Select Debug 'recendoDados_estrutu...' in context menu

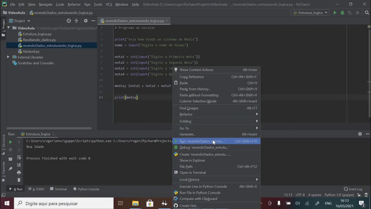coord(217,147)
